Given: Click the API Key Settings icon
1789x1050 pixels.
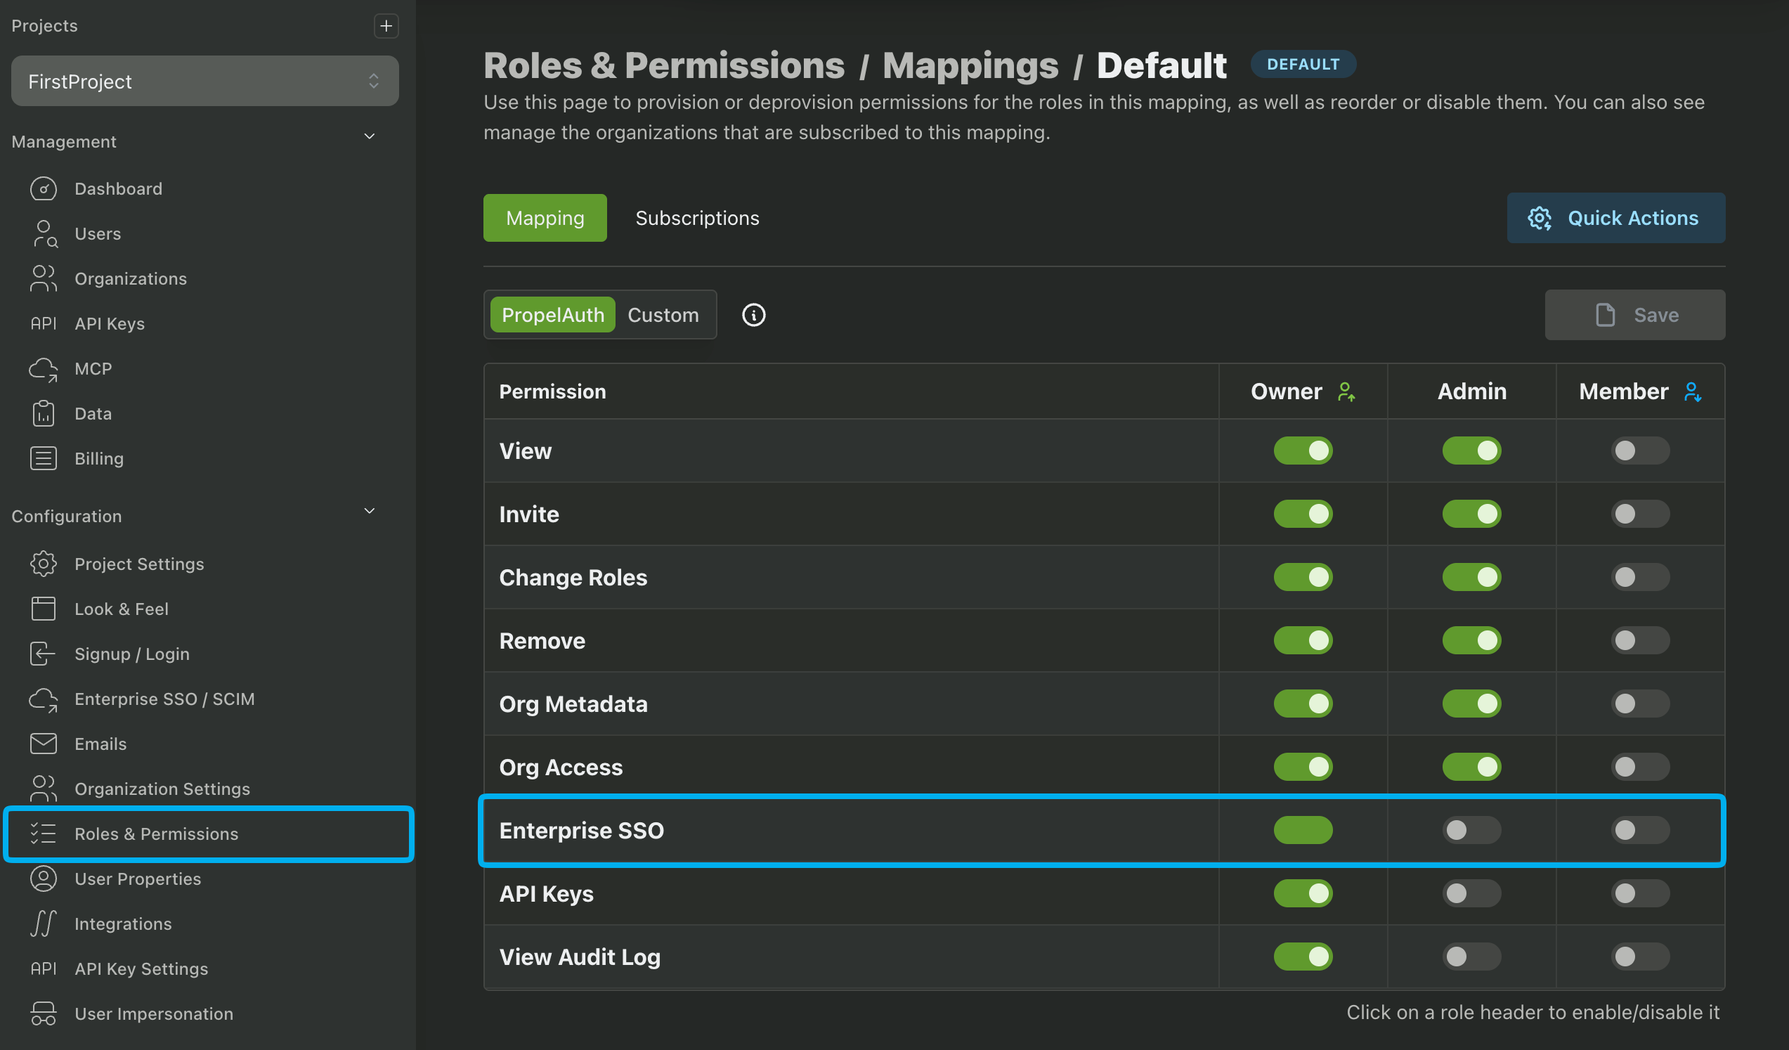Looking at the screenshot, I should click(44, 969).
